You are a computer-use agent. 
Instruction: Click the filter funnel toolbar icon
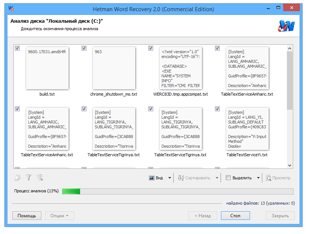(29, 177)
